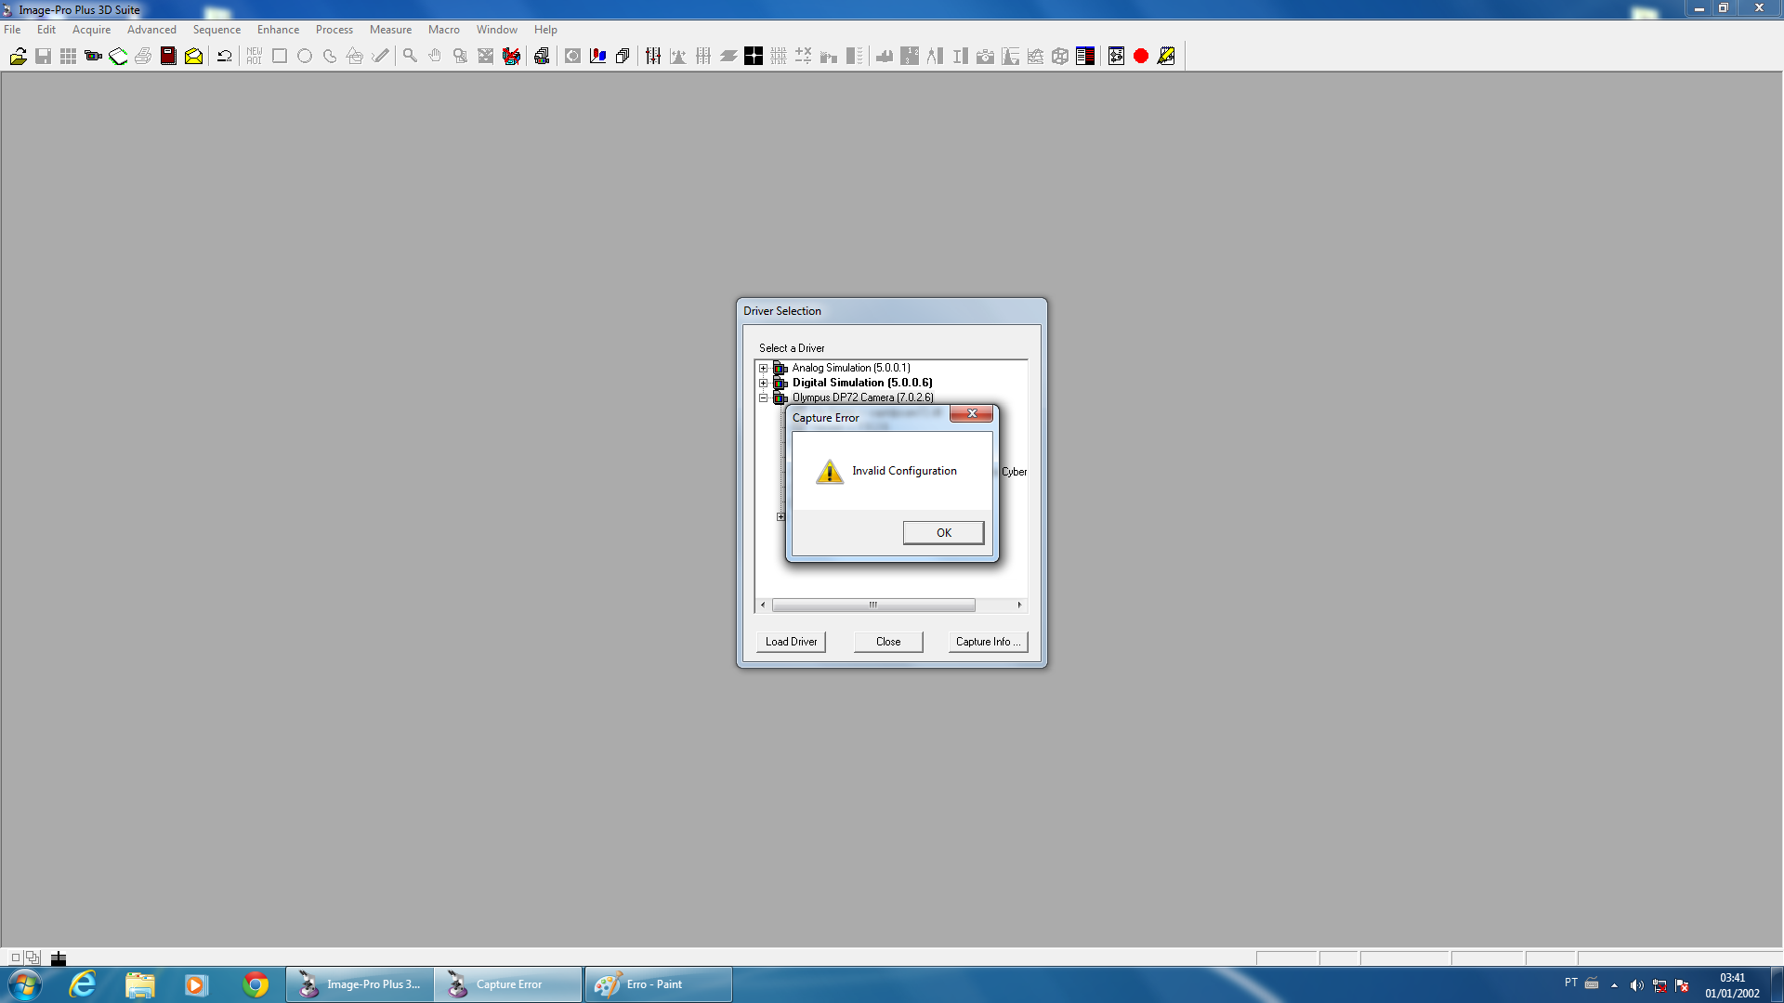Collapse the Olympus DP72 Camera node
The width and height of the screenshot is (1784, 1003).
[x=764, y=398]
